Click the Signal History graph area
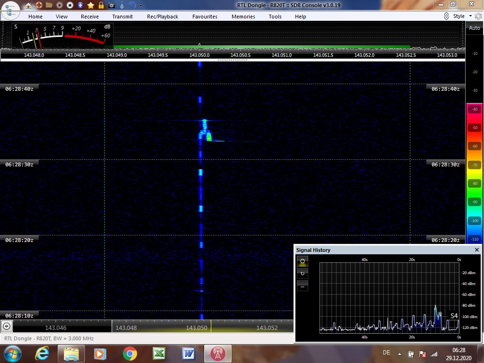This screenshot has width=484, height=363. [389, 297]
